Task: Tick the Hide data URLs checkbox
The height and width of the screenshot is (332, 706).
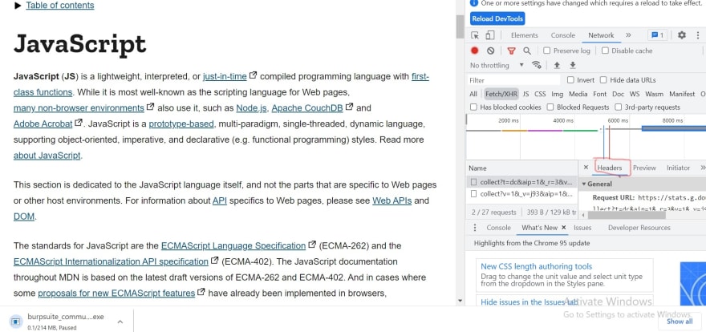Action: [x=603, y=80]
